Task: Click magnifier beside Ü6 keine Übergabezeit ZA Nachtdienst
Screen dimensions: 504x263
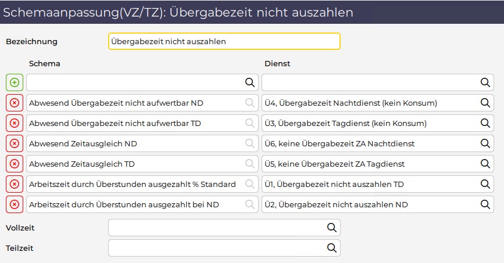Action: [485, 143]
